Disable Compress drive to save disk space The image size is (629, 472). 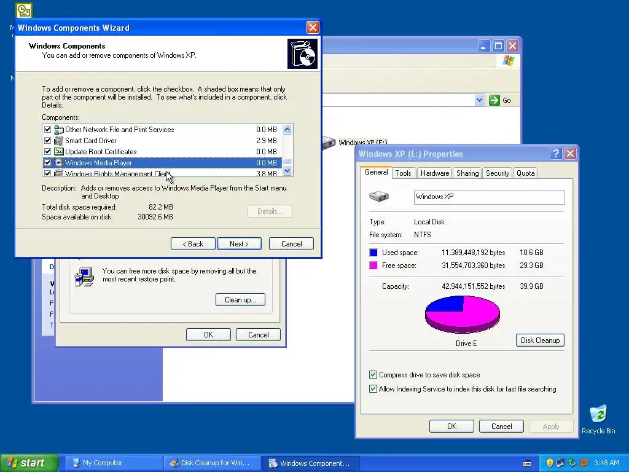[x=373, y=374]
